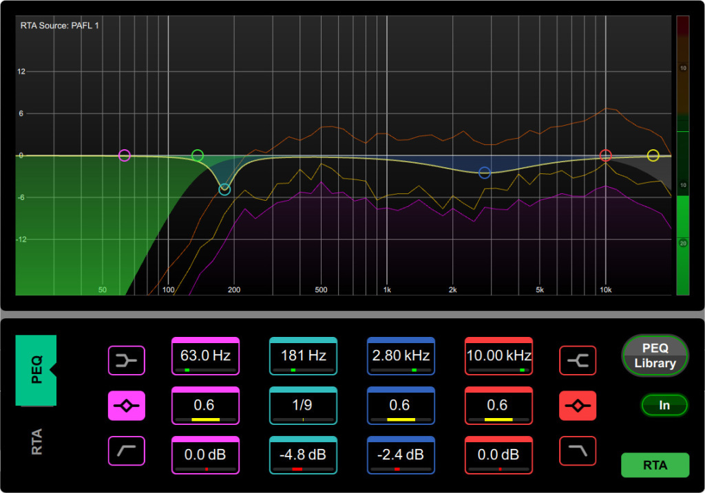Select the 63.0 Hz frequency field

(205, 357)
